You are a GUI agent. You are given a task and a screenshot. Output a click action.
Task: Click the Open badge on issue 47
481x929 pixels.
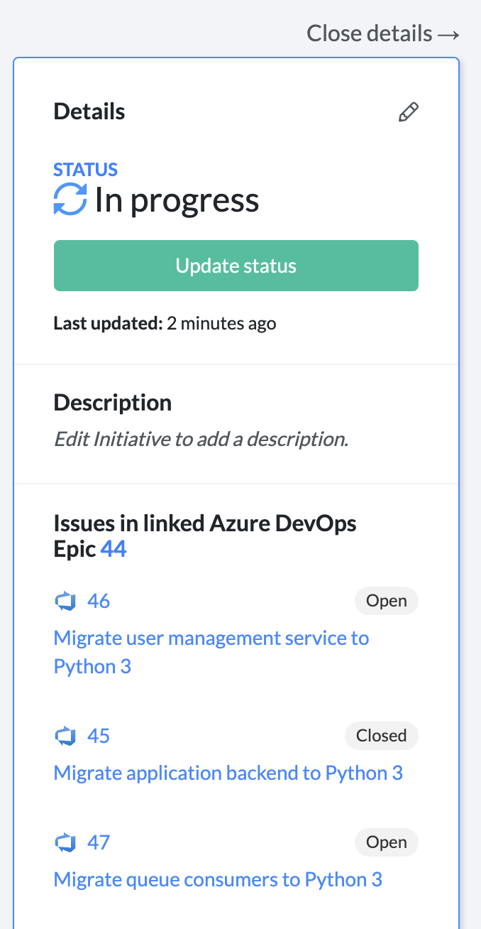click(387, 842)
